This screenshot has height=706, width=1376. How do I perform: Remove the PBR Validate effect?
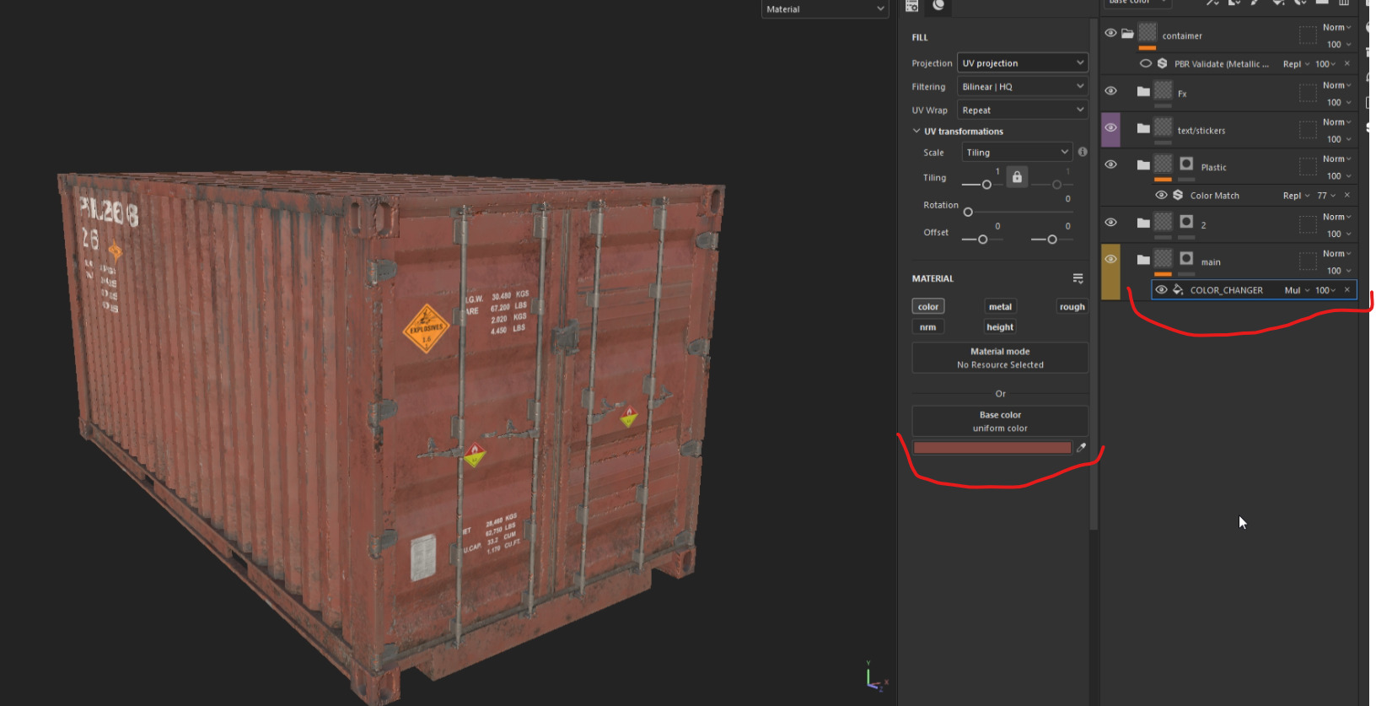[1346, 63]
